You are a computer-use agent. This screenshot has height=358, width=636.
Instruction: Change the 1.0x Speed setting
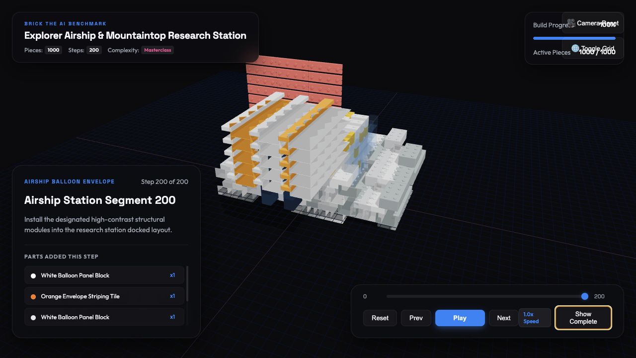pyautogui.click(x=535, y=318)
